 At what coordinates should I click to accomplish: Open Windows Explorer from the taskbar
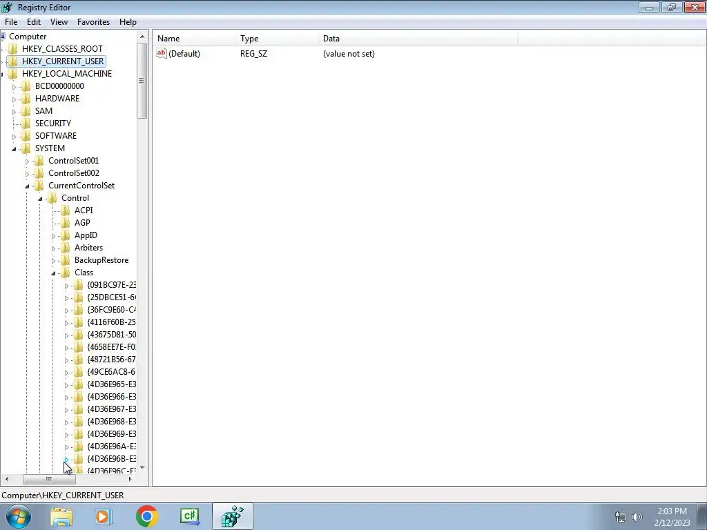pyautogui.click(x=61, y=516)
